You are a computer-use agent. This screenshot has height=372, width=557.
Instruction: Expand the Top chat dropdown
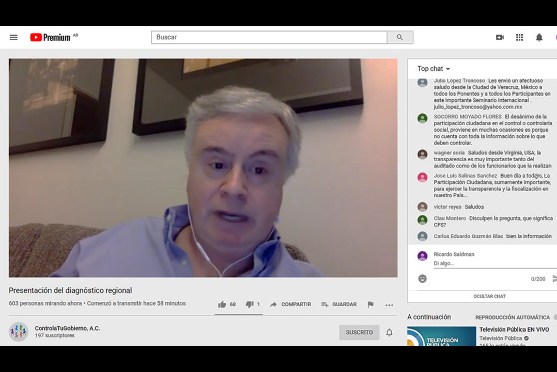(434, 69)
